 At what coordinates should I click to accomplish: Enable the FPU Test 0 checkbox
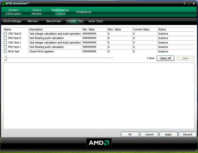point(5,38)
